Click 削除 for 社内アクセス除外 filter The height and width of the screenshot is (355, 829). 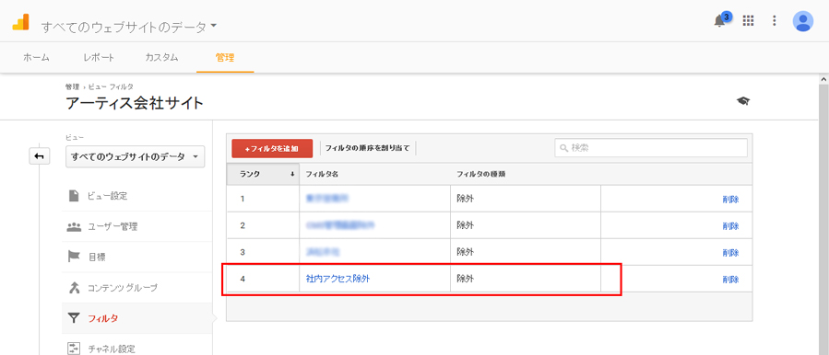[x=730, y=280]
